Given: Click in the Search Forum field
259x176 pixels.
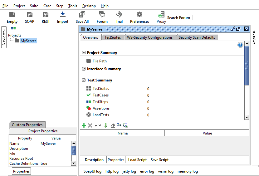Looking at the screenshot, I should pos(225,18).
